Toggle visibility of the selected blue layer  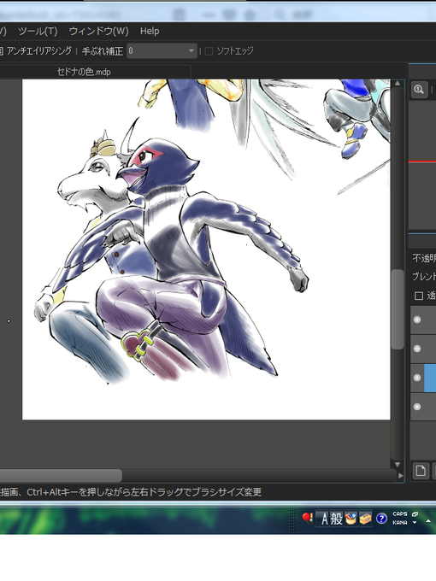tap(417, 378)
